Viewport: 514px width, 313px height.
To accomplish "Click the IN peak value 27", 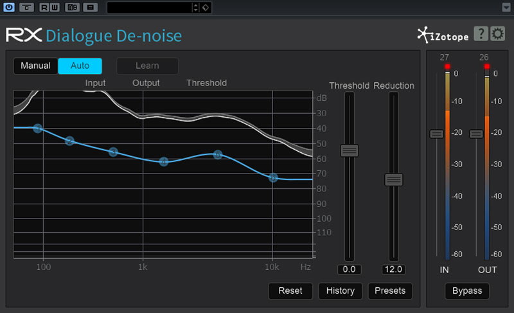I will (444, 57).
